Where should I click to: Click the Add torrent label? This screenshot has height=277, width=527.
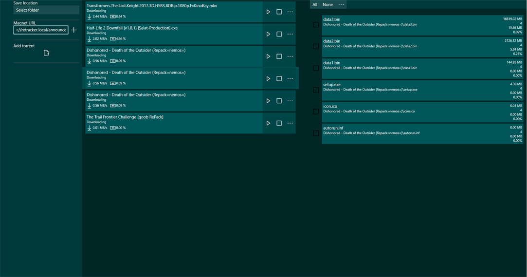click(x=24, y=46)
